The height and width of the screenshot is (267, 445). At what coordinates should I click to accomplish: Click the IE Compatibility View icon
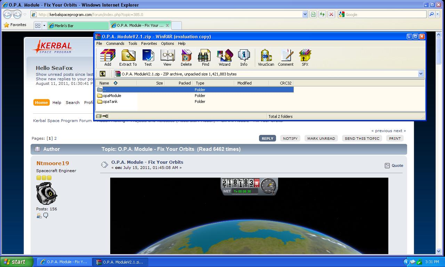tap(313, 14)
